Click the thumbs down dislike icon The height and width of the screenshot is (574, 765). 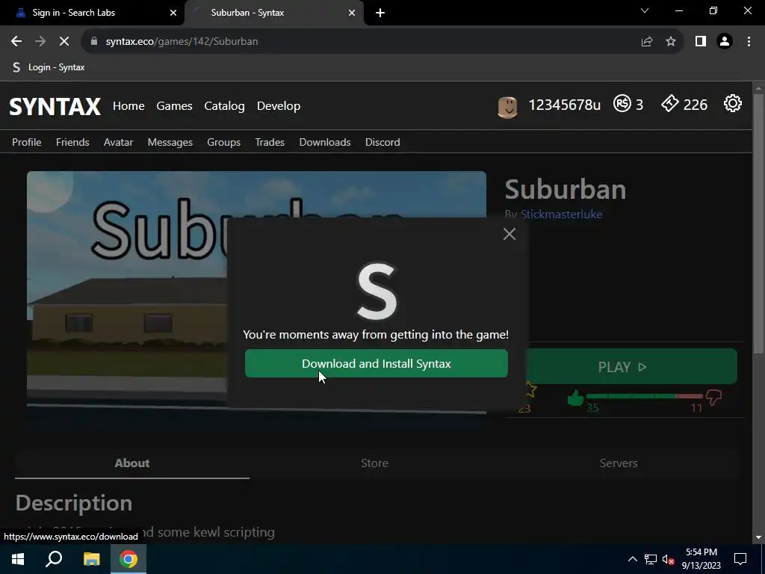pyautogui.click(x=713, y=398)
